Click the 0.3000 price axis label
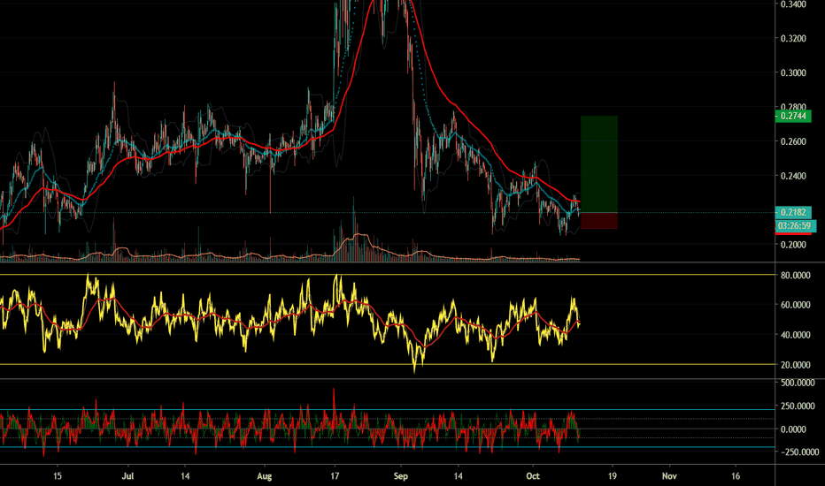The height and width of the screenshot is (486, 825). click(793, 73)
